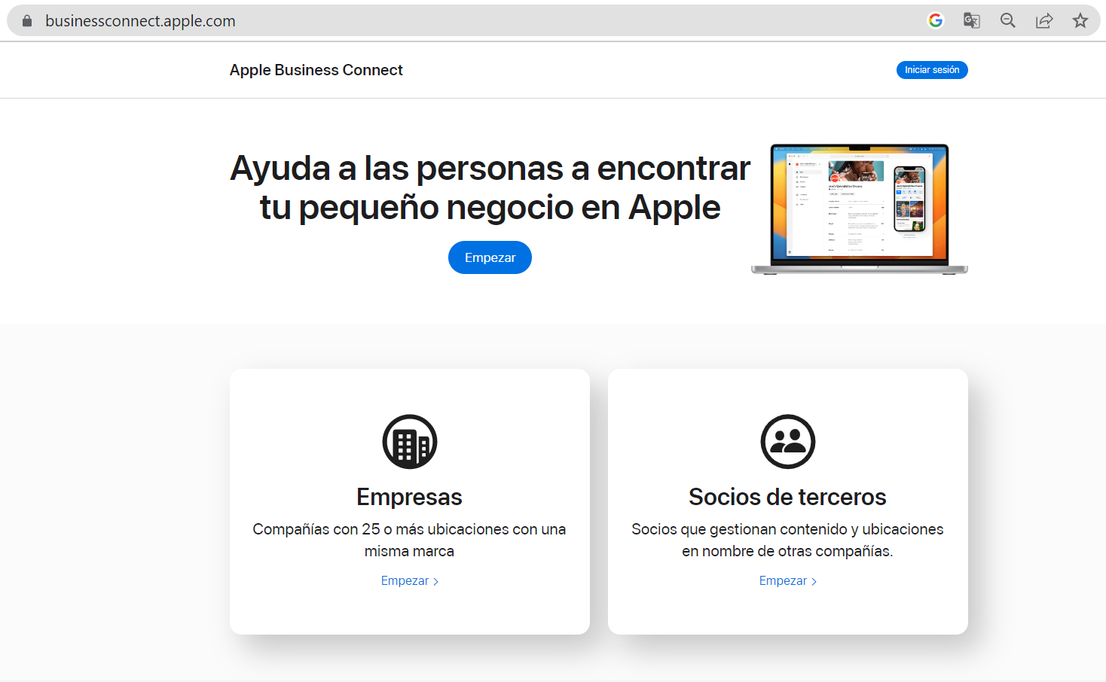Open the Apple Business Connect title
The image size is (1106, 682).
(x=316, y=70)
